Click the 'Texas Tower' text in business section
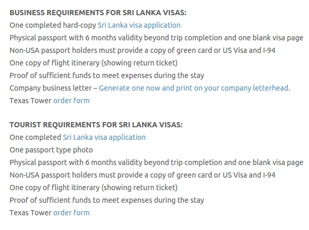 [30, 101]
